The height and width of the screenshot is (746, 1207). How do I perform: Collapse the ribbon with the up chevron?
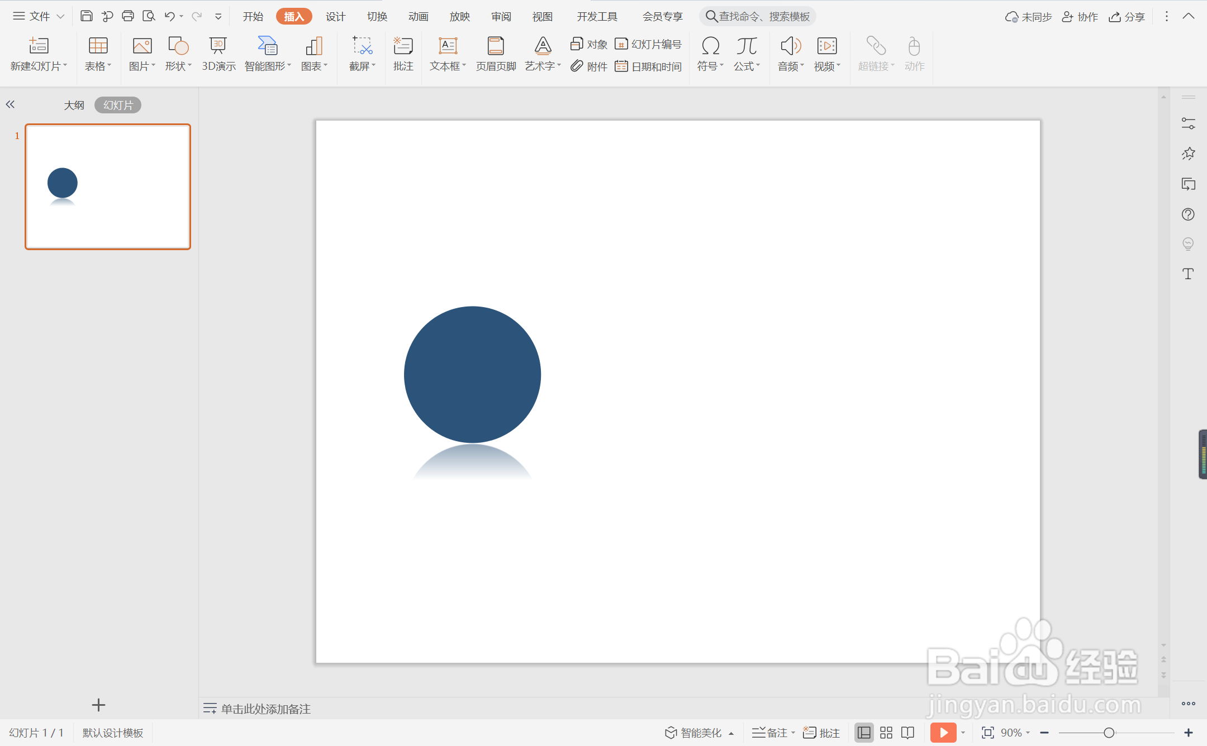tap(1188, 16)
